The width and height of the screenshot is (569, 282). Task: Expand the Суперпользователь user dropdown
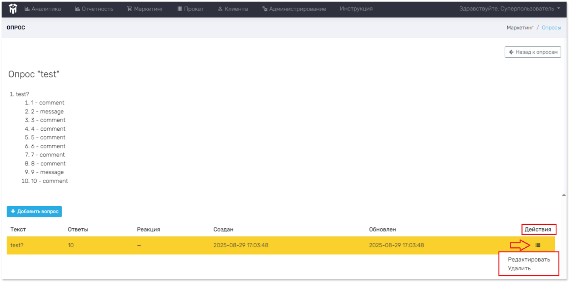(510, 9)
